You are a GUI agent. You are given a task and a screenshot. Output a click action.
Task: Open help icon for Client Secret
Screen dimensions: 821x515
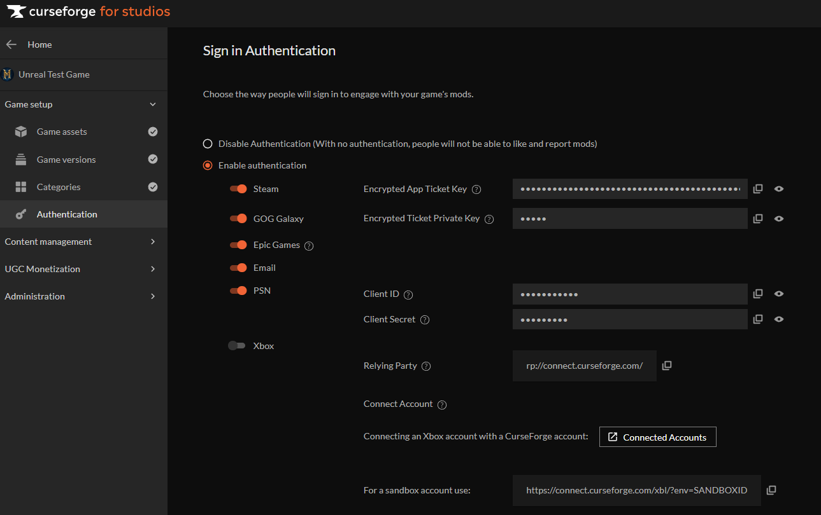tap(425, 320)
